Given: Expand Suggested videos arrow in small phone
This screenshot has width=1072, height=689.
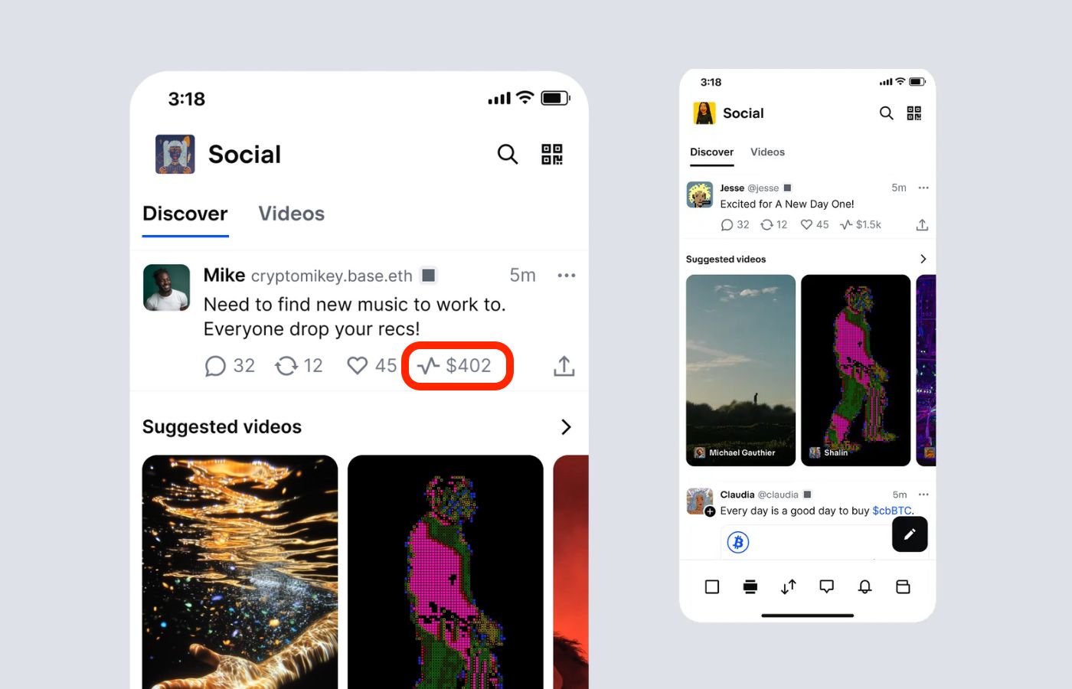Looking at the screenshot, I should coord(923,259).
